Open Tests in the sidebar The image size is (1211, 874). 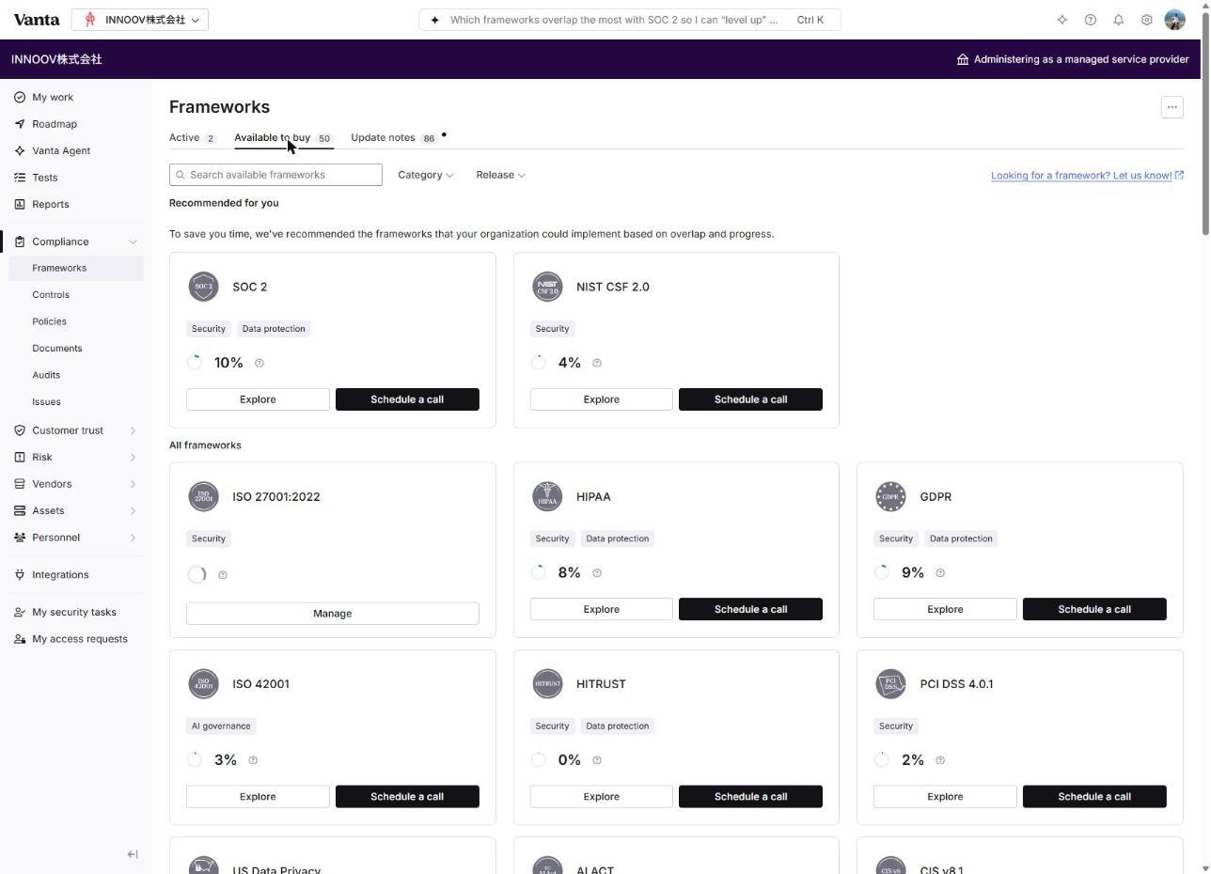coord(45,178)
